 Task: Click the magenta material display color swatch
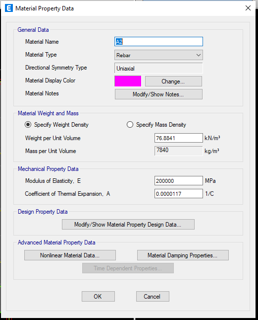pyautogui.click(x=128, y=81)
